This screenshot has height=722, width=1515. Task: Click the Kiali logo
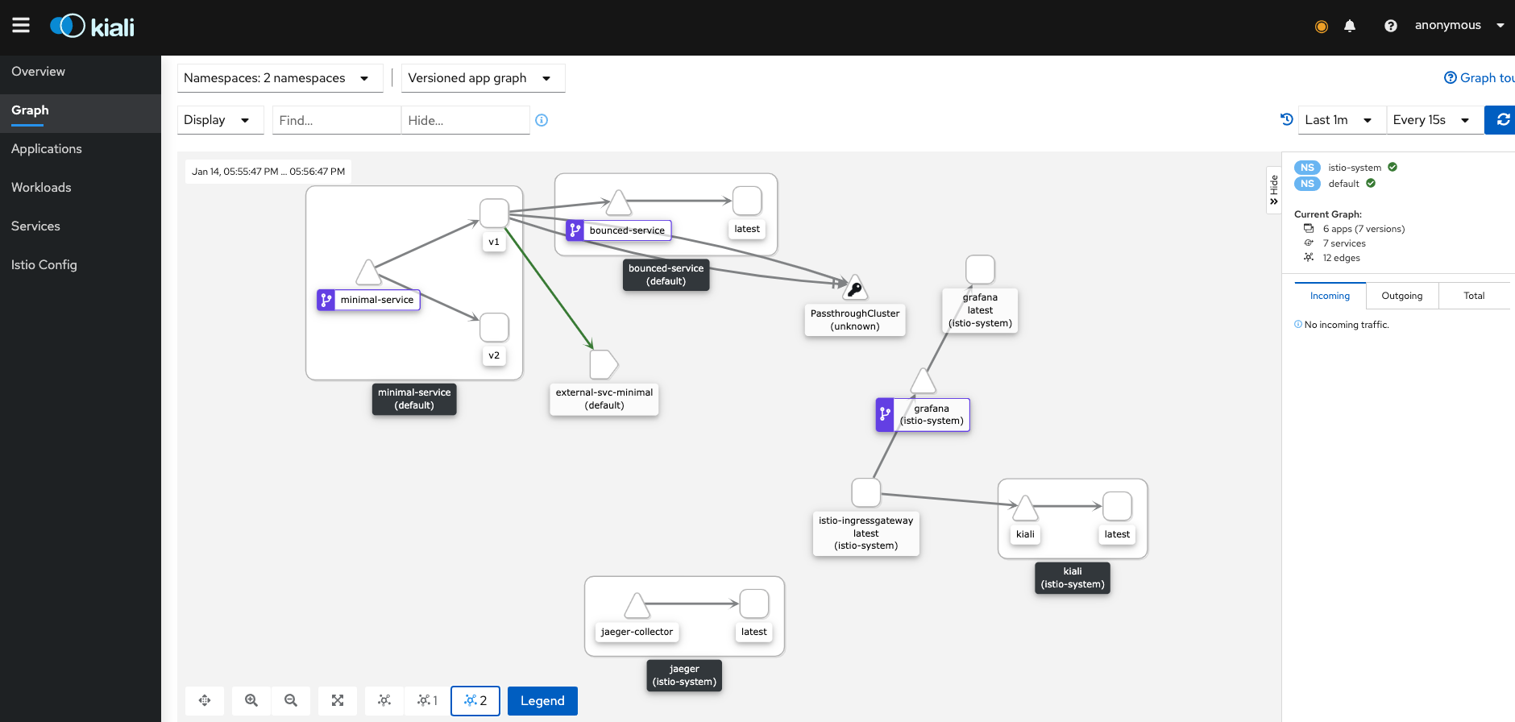[92, 27]
